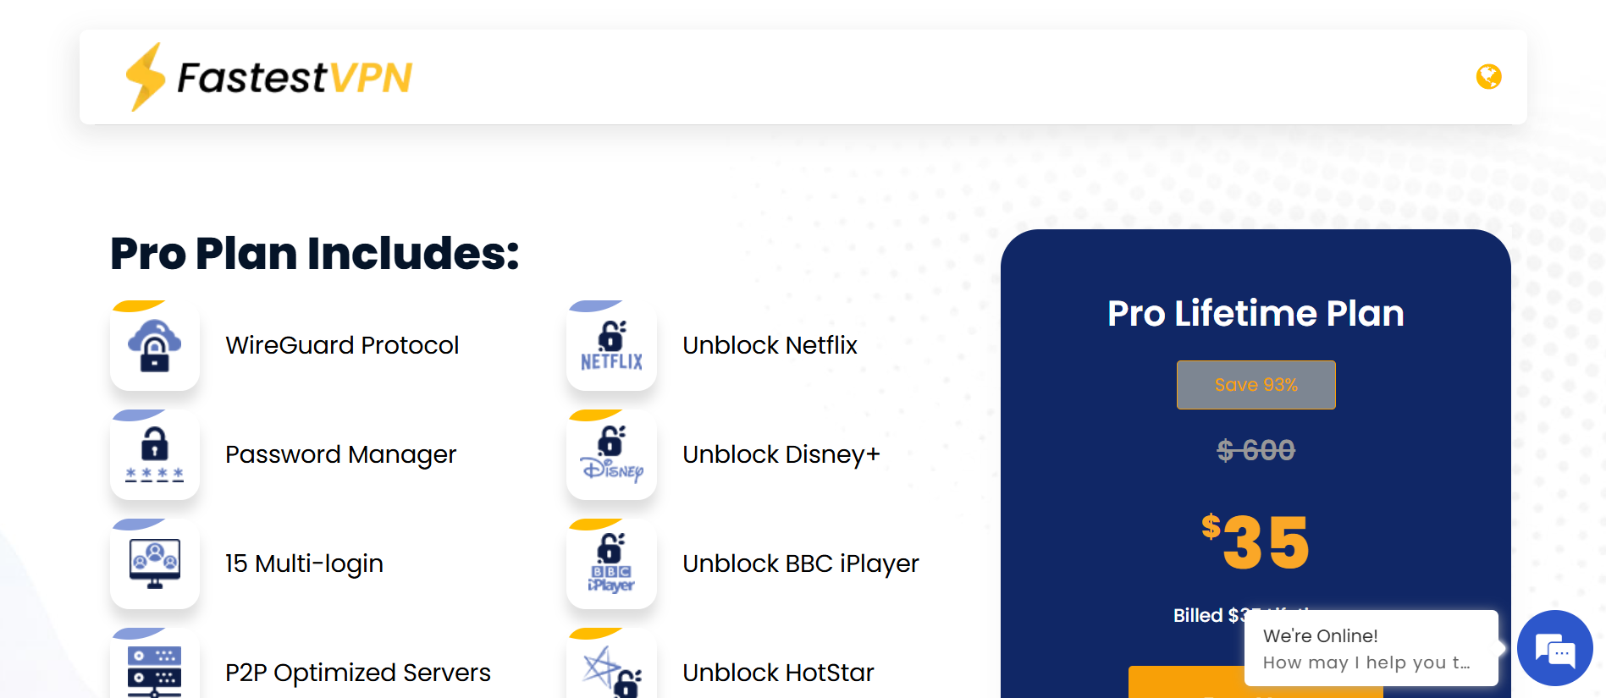Image resolution: width=1606 pixels, height=698 pixels.
Task: Click the Pro Lifetime Plan heading
Action: pyautogui.click(x=1256, y=314)
